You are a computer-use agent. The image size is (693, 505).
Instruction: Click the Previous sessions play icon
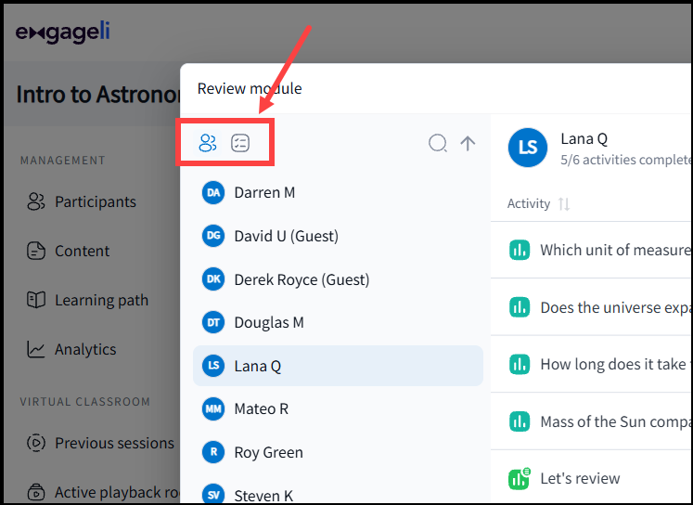pyautogui.click(x=36, y=443)
